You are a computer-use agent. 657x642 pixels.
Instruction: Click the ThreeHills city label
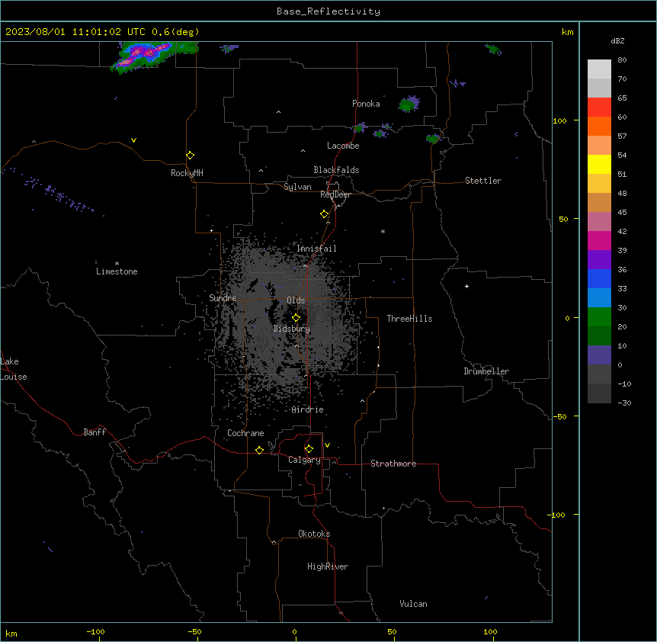click(409, 319)
